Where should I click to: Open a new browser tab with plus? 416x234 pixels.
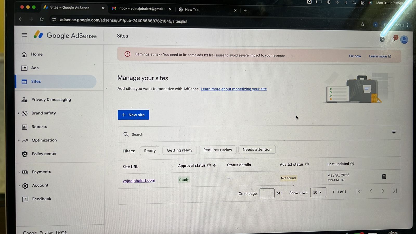[245, 11]
